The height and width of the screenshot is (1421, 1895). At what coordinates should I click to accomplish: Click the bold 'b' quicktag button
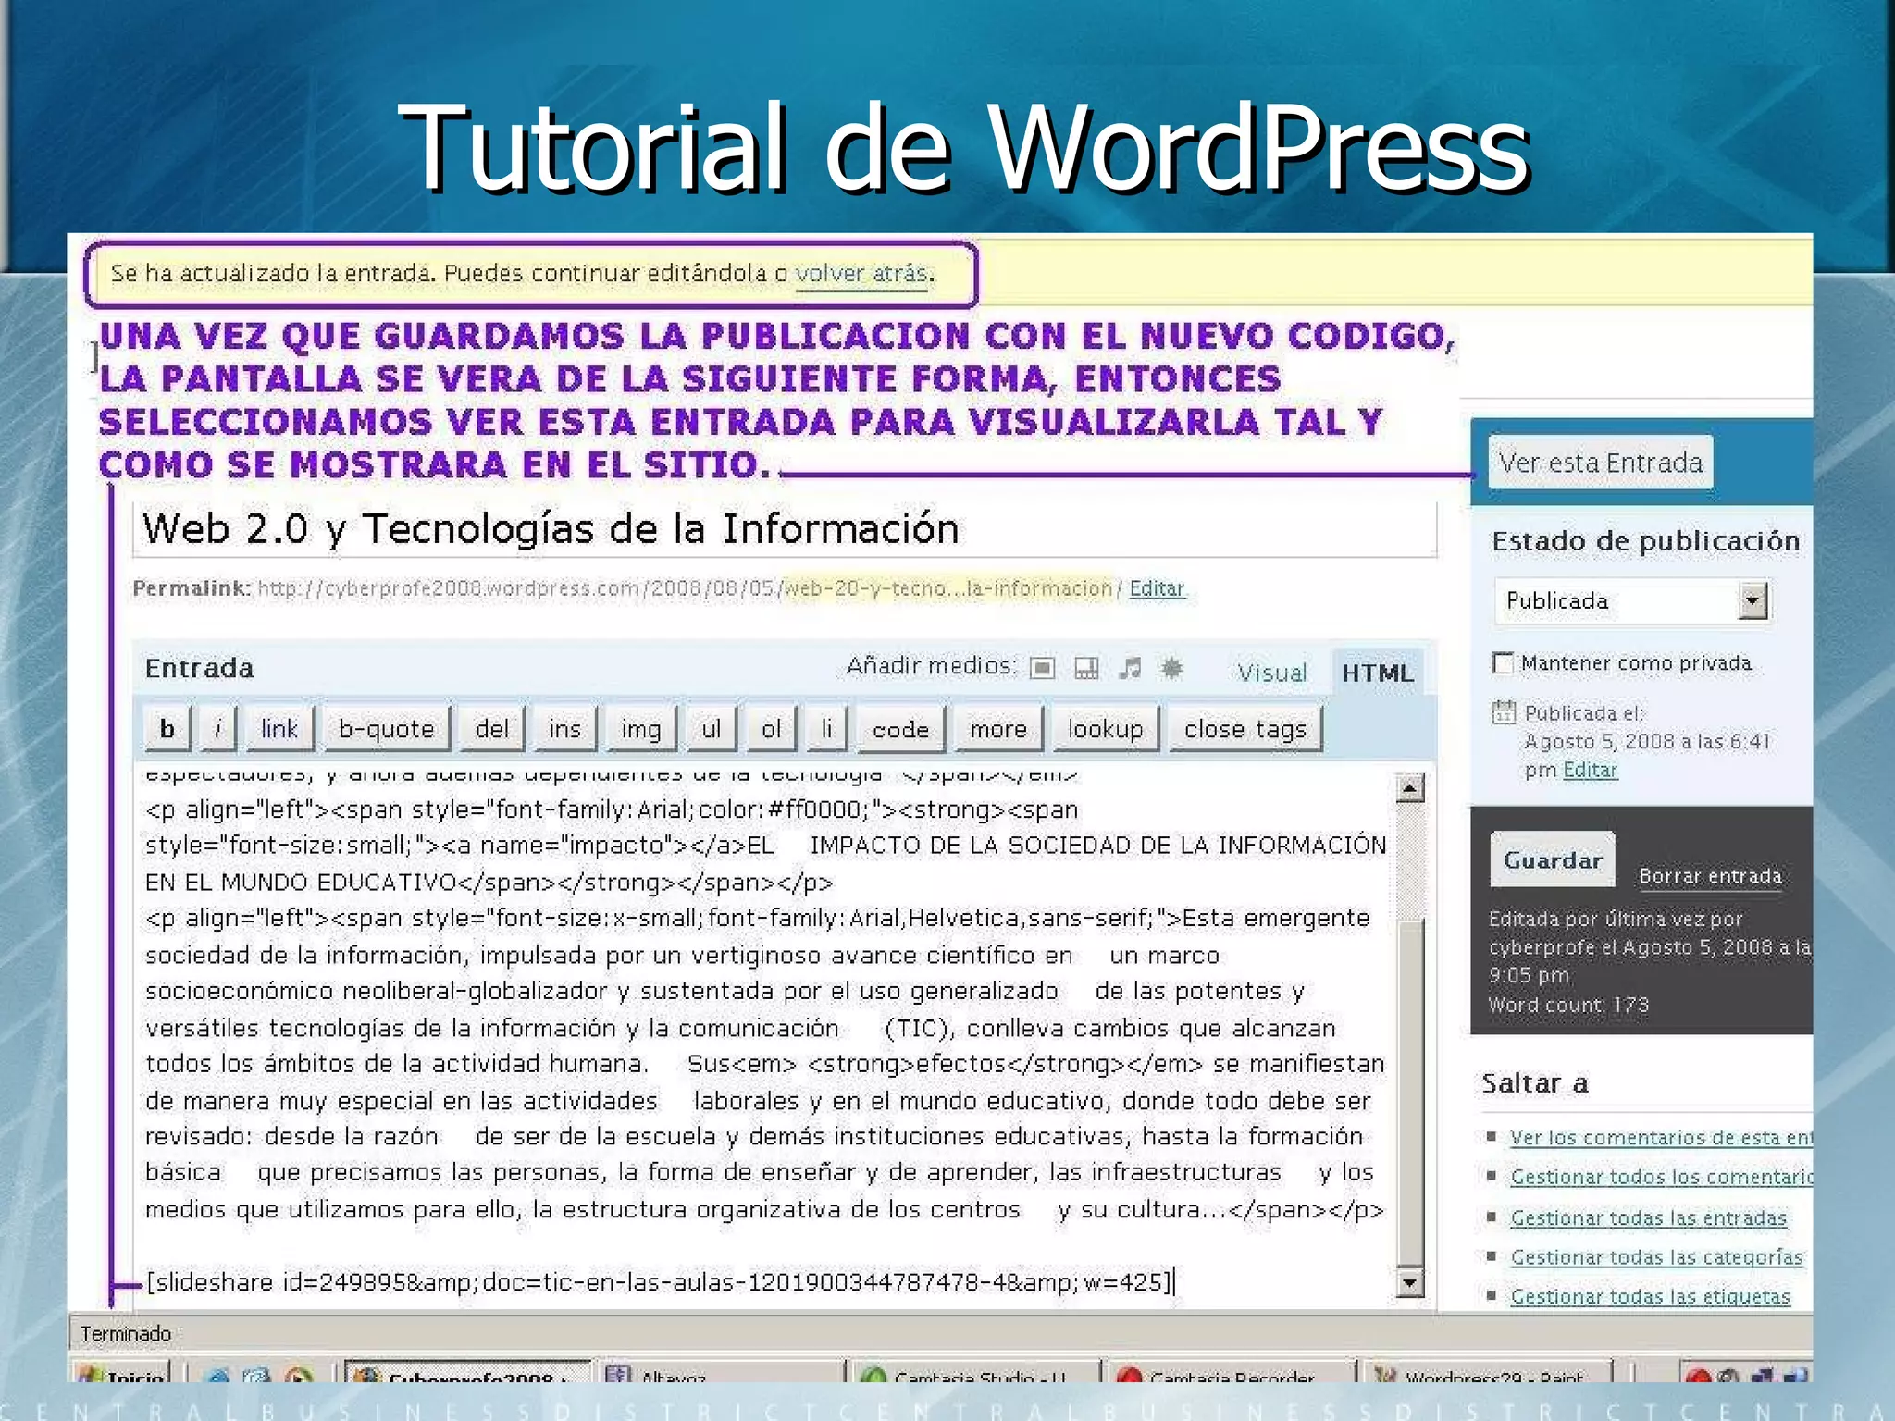pos(167,729)
